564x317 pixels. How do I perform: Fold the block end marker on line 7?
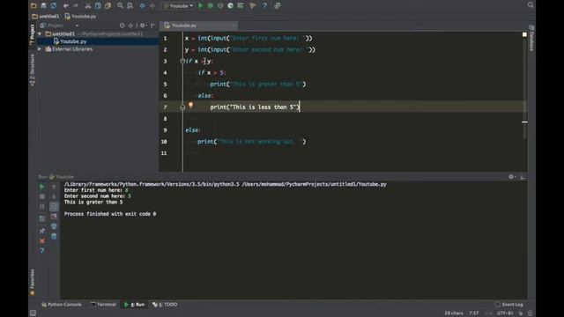coord(182,107)
